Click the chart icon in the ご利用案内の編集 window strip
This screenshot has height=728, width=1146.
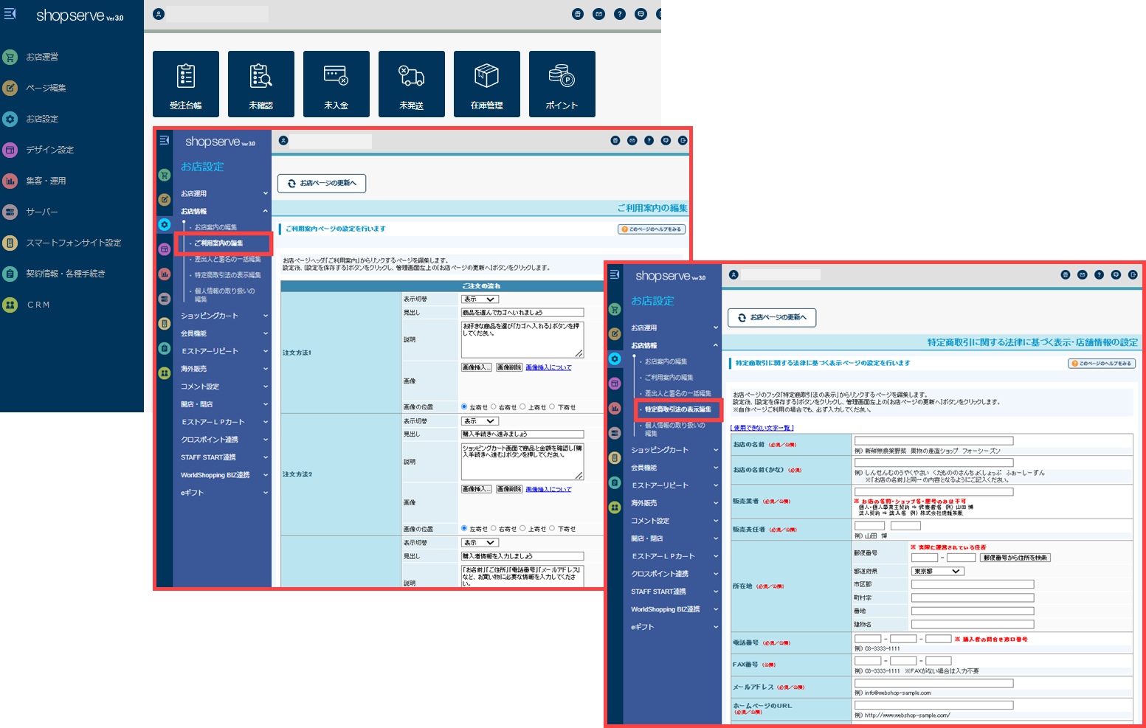165,274
